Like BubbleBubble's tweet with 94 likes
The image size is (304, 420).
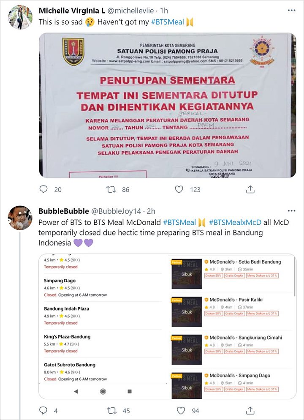pos(181,410)
